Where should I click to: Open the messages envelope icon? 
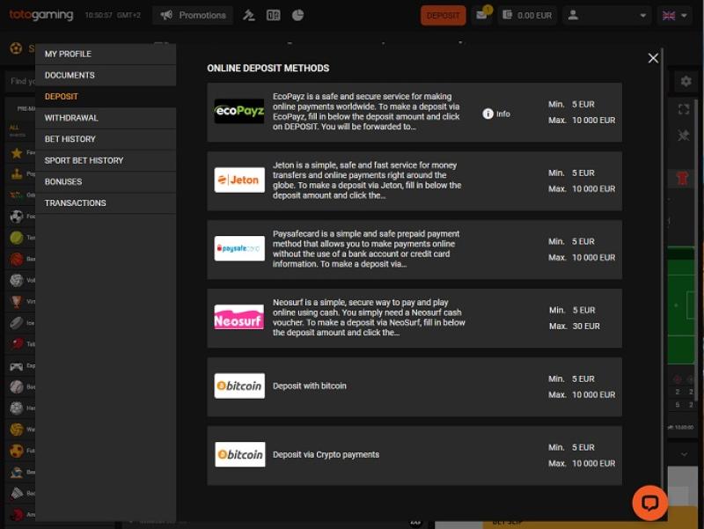481,15
